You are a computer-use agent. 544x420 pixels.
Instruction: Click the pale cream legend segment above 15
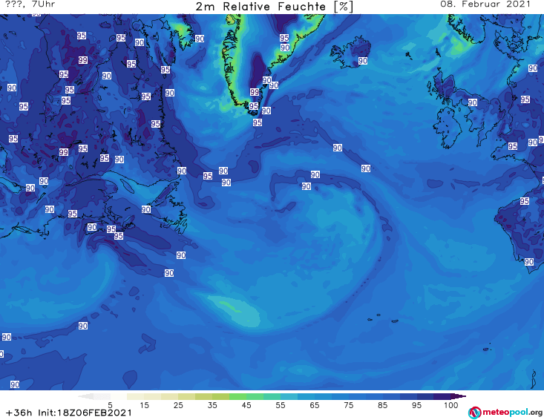(136, 396)
